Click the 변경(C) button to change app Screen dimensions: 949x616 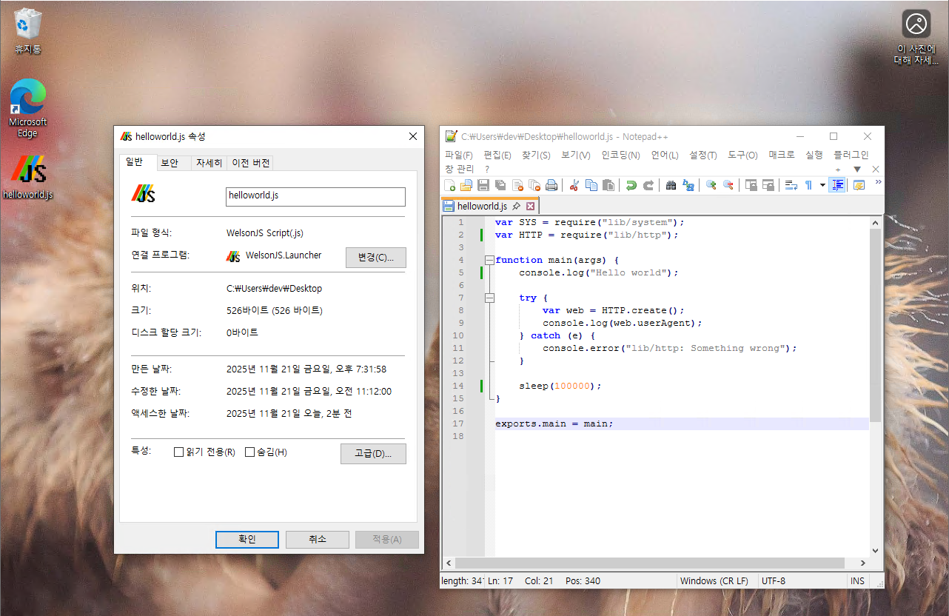click(375, 258)
